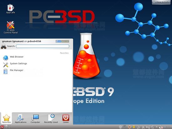Open the Recently Used tab
The height and width of the screenshot is (129, 172).
tap(51, 119)
